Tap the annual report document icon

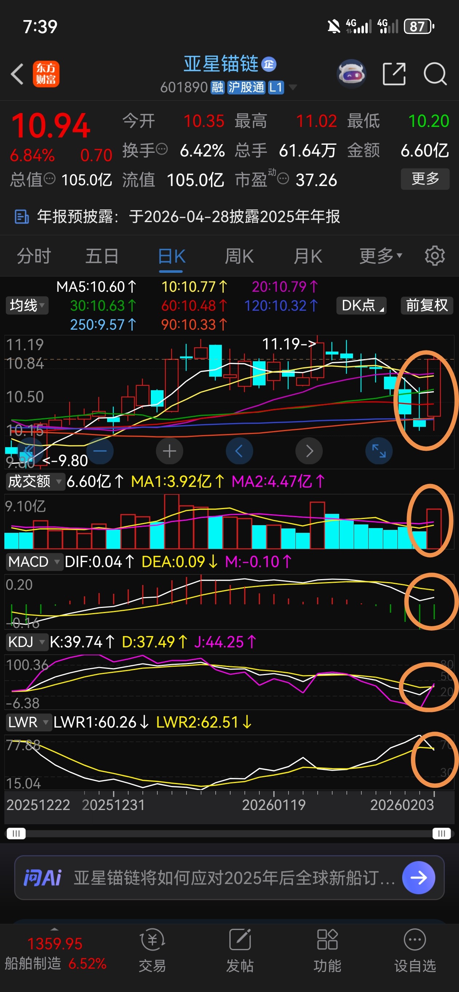coord(21,217)
